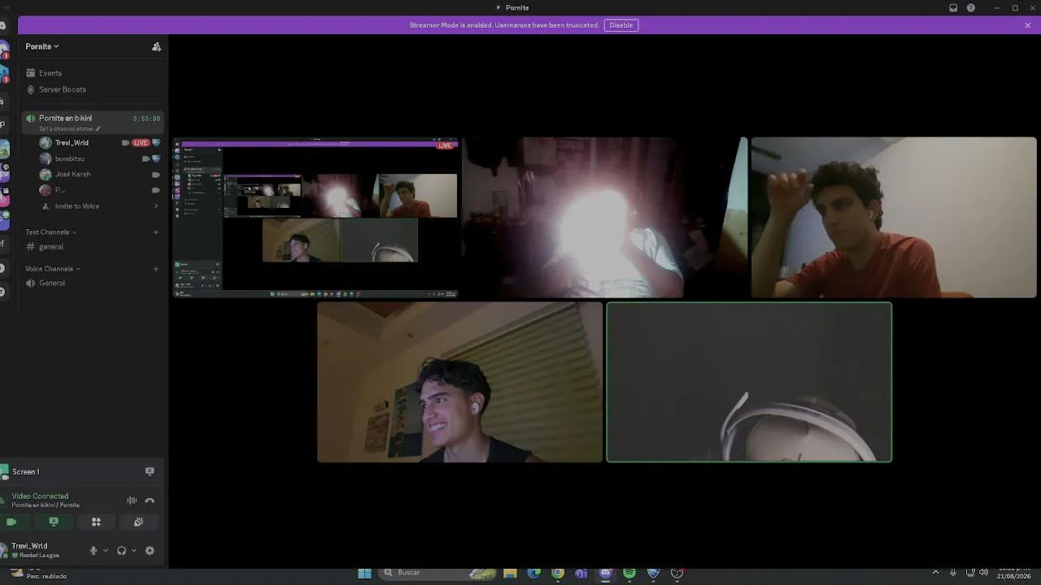The height and width of the screenshot is (585, 1041).
Task: Click the taskbar Buscar search box
Action: coord(439,573)
